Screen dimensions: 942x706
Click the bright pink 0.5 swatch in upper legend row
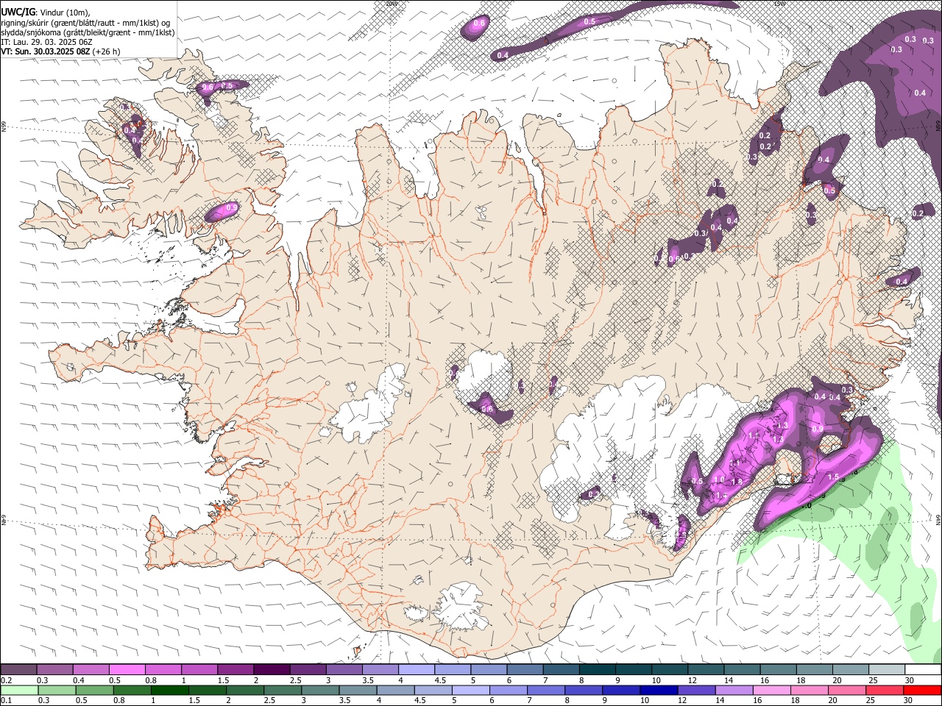(x=127, y=670)
